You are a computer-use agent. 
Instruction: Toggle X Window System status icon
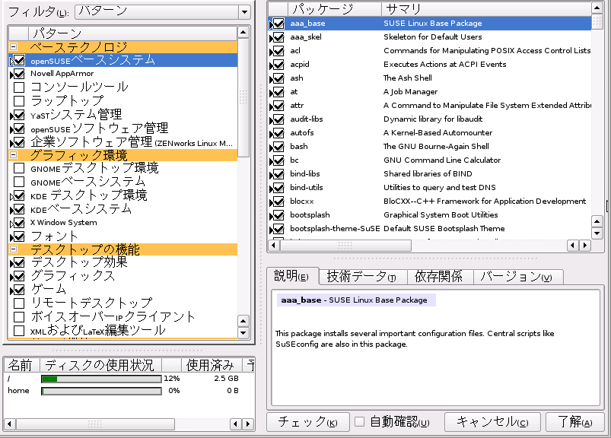[18, 223]
